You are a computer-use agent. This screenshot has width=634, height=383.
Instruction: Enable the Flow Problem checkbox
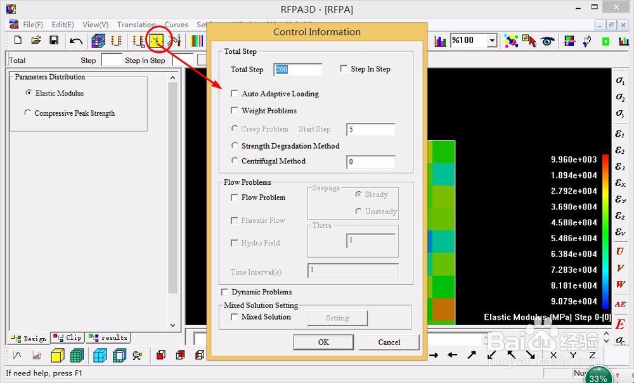pos(235,197)
